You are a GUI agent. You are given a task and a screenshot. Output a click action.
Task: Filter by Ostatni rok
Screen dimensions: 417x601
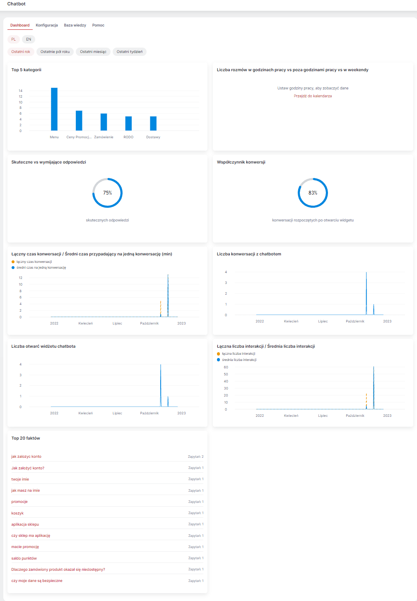(x=21, y=52)
